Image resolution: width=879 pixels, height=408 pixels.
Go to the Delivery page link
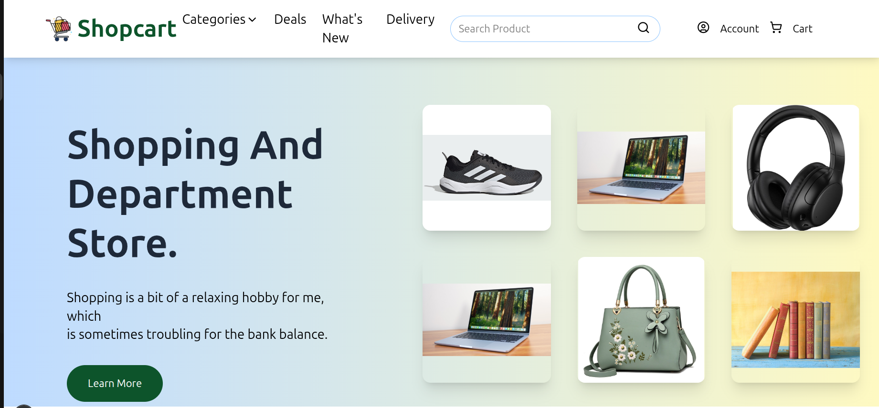click(410, 19)
